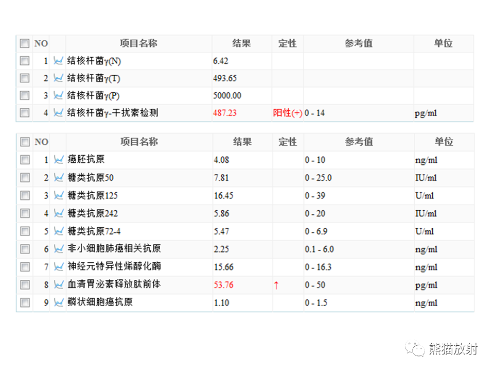Image resolution: width=494 pixels, height=371 pixels.
Task: Check the box for 结核杆菌γ(N) row
Action: tap(25, 61)
